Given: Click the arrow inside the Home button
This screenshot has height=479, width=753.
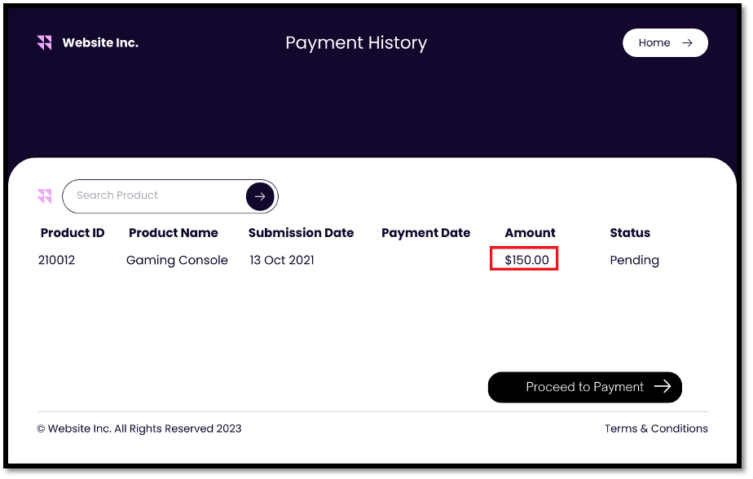Looking at the screenshot, I should click(687, 43).
